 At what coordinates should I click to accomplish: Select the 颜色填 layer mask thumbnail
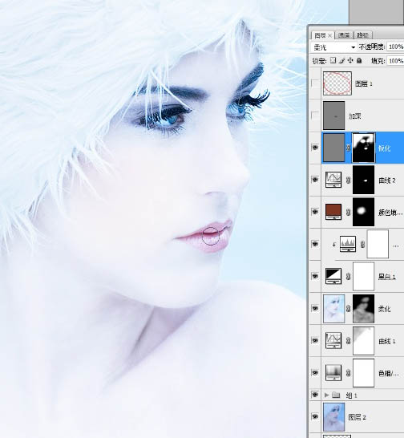[x=363, y=212]
